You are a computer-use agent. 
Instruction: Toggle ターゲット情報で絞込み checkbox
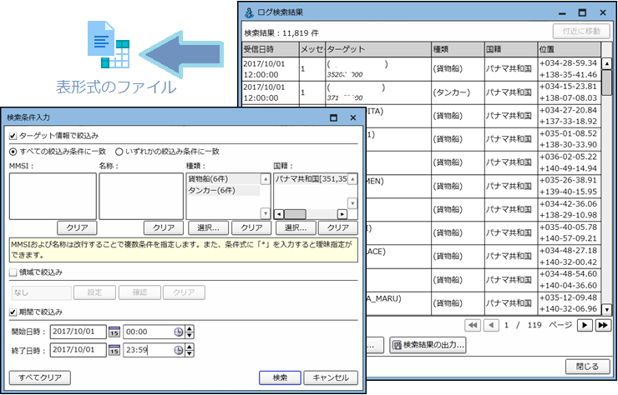[13, 136]
